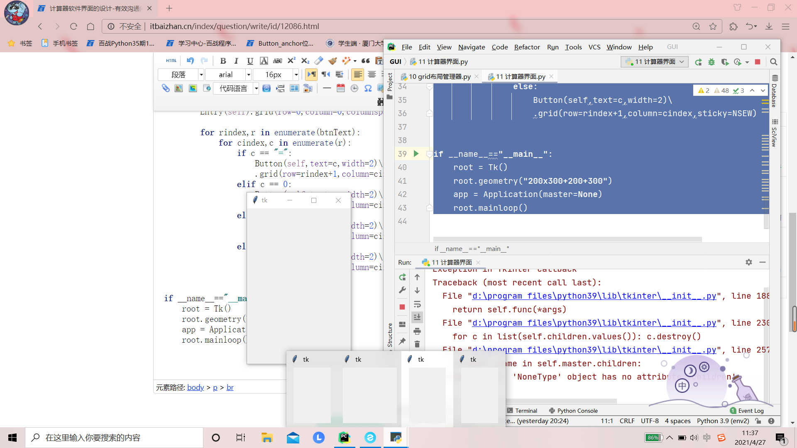Viewport: 797px width, 448px height.
Task: Close the 11 计算器界面.py editor tab
Action: coord(551,76)
